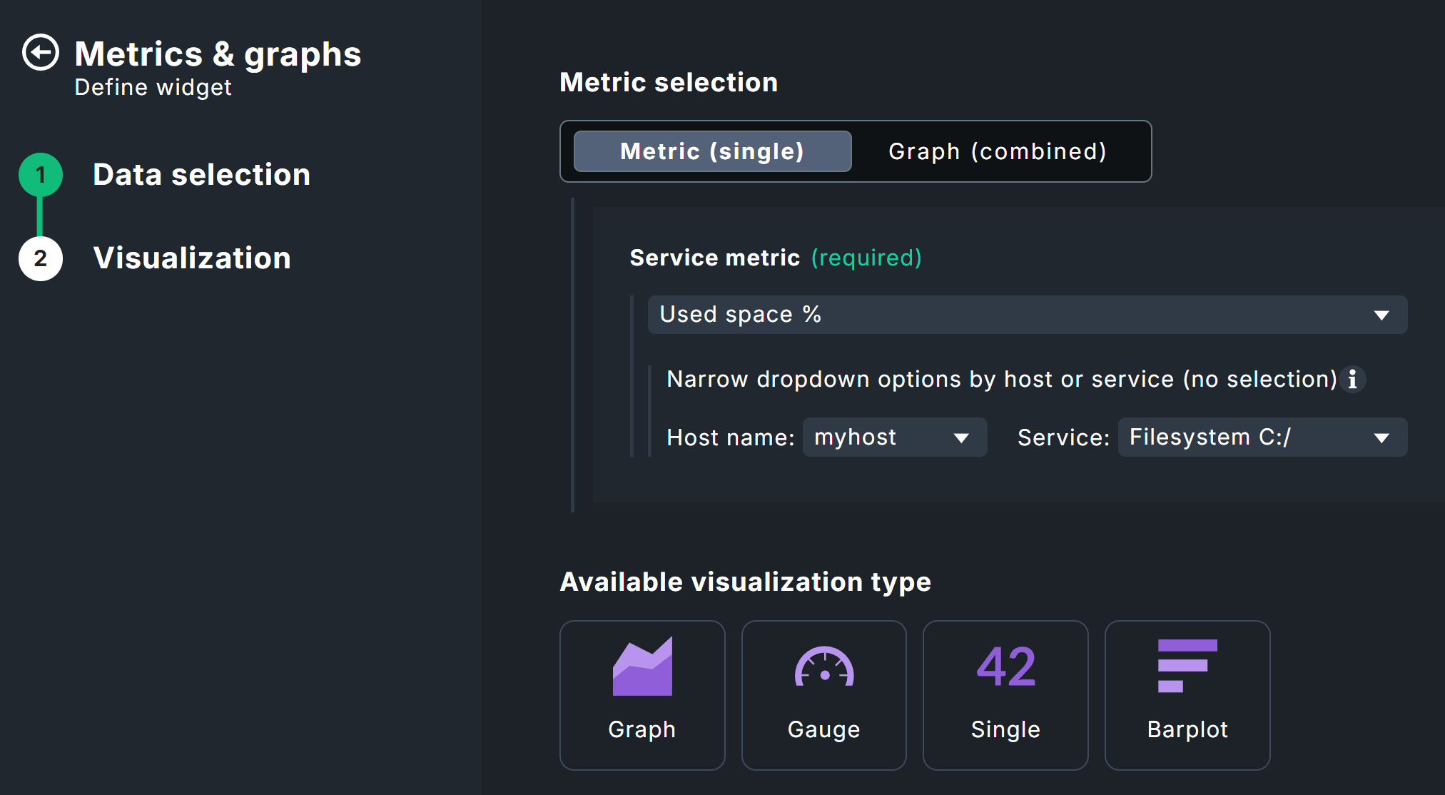Keep Metric (single) mode selected

coord(711,151)
